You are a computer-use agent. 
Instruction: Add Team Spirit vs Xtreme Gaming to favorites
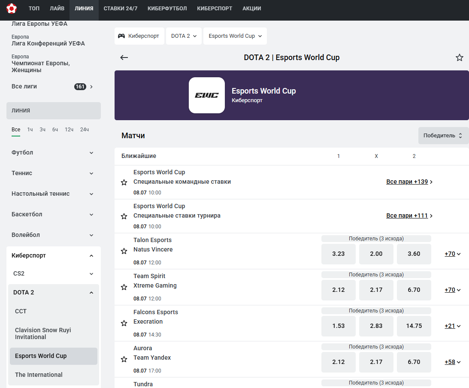point(124,287)
